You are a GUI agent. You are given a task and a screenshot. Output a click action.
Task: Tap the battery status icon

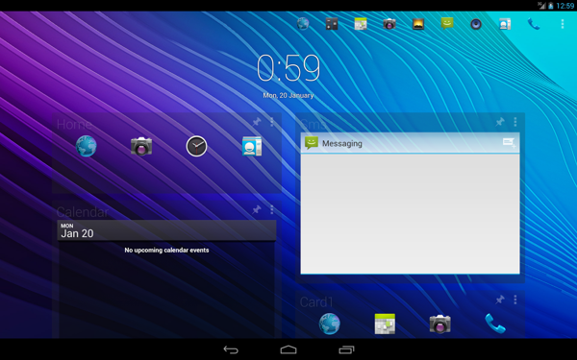click(x=551, y=6)
